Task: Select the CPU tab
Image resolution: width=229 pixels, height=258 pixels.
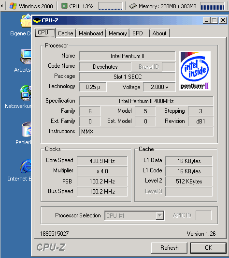Action: pos(45,32)
